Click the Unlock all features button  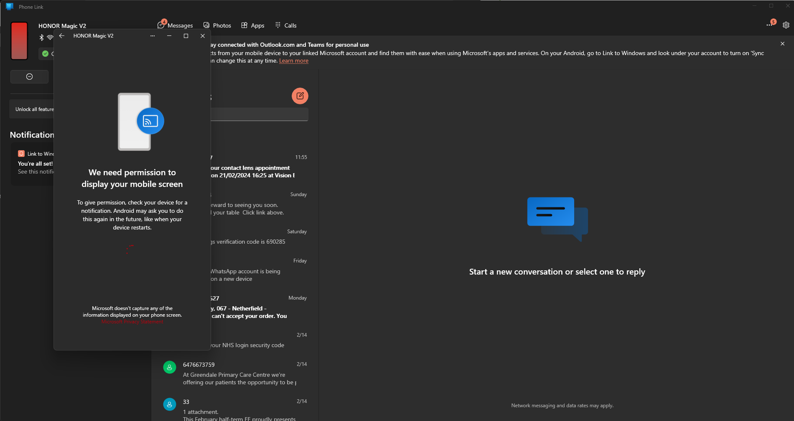pos(33,109)
